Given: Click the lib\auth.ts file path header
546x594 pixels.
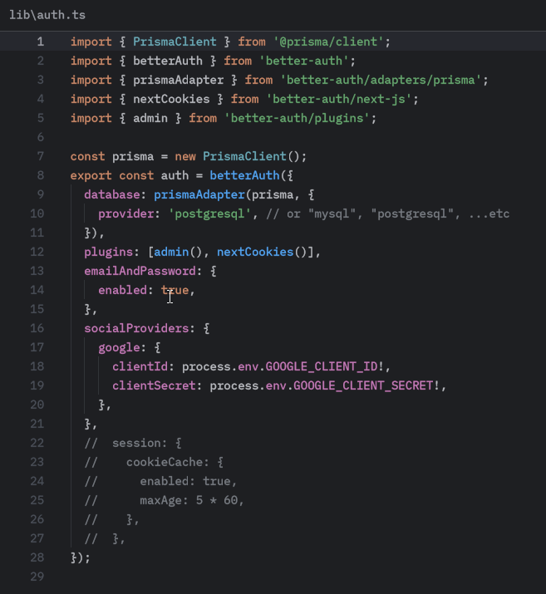Looking at the screenshot, I should coord(47,15).
